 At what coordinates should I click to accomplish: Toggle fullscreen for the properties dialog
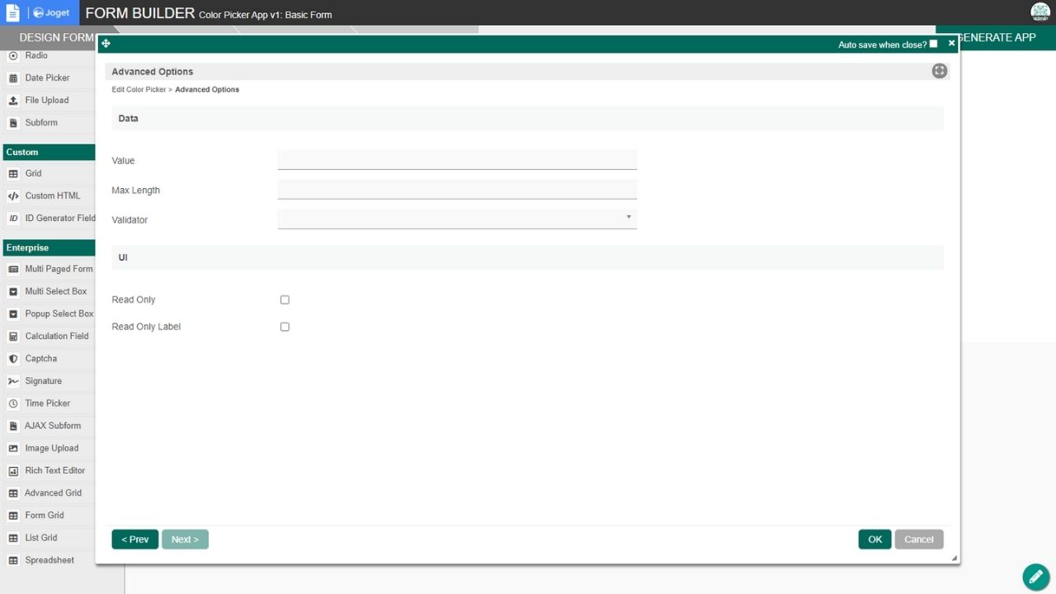pos(939,71)
